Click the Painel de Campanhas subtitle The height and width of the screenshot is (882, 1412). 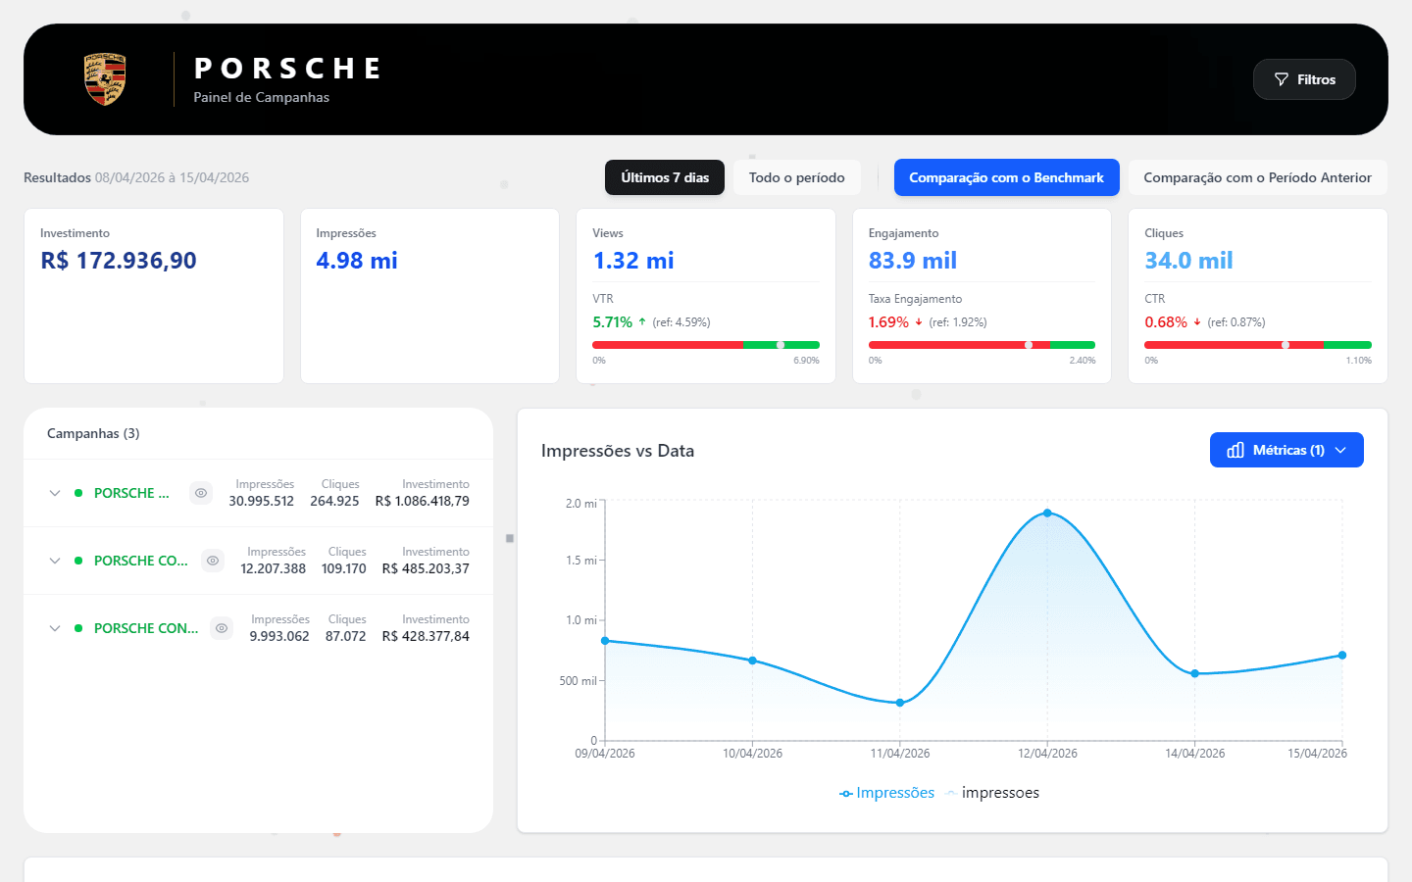click(x=261, y=97)
